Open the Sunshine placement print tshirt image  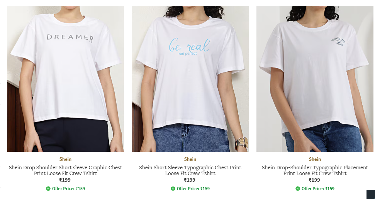pyautogui.click(x=315, y=79)
